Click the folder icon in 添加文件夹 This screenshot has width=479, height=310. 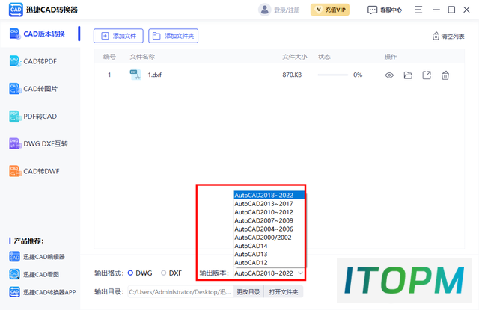click(x=156, y=36)
